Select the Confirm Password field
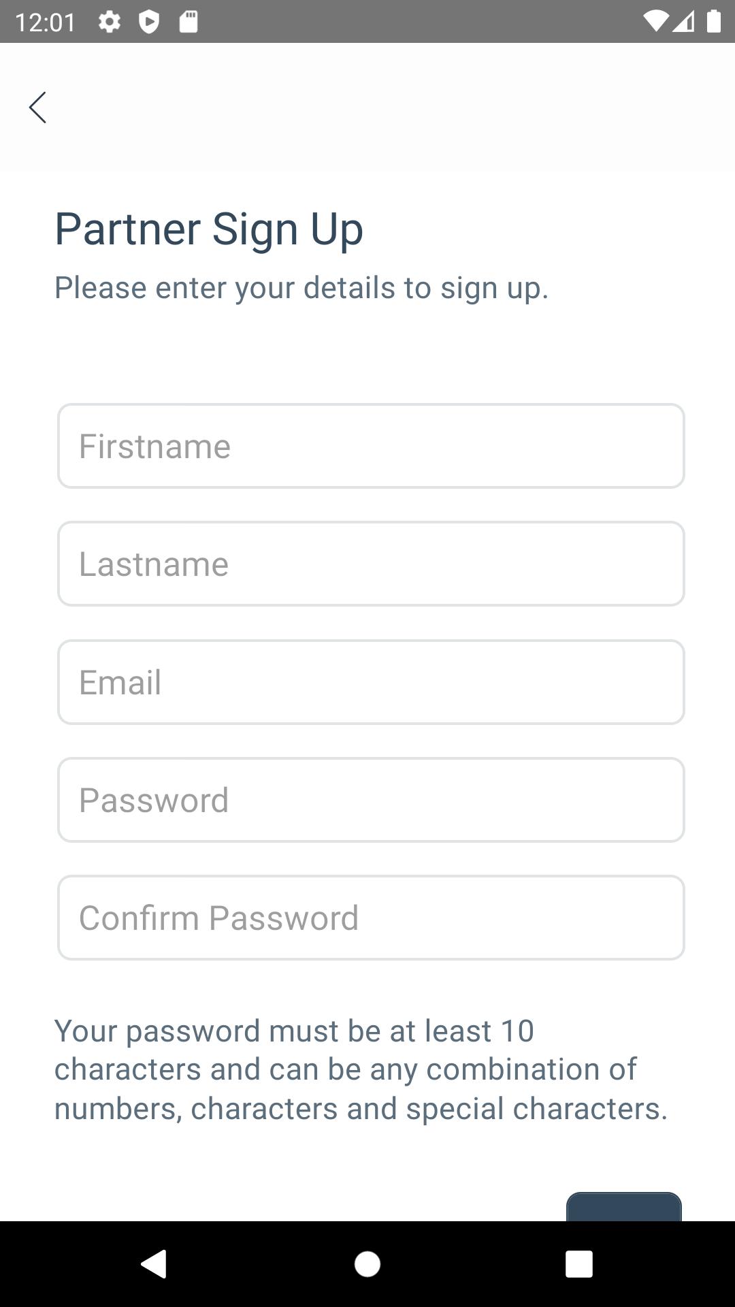 (x=371, y=918)
